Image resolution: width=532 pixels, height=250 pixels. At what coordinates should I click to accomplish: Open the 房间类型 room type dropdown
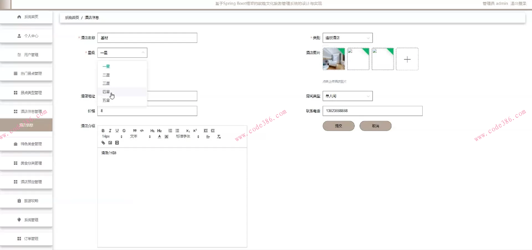tap(347, 96)
